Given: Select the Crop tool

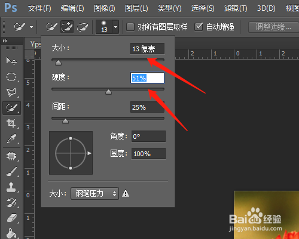Looking at the screenshot, I should (x=11, y=123).
